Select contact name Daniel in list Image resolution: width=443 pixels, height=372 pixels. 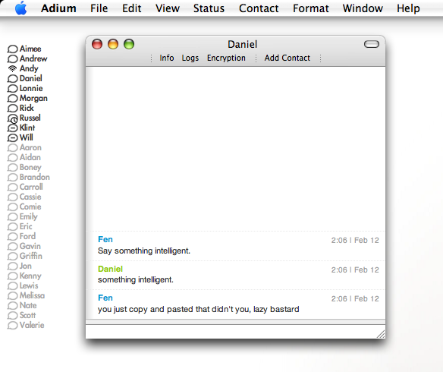coord(31,79)
